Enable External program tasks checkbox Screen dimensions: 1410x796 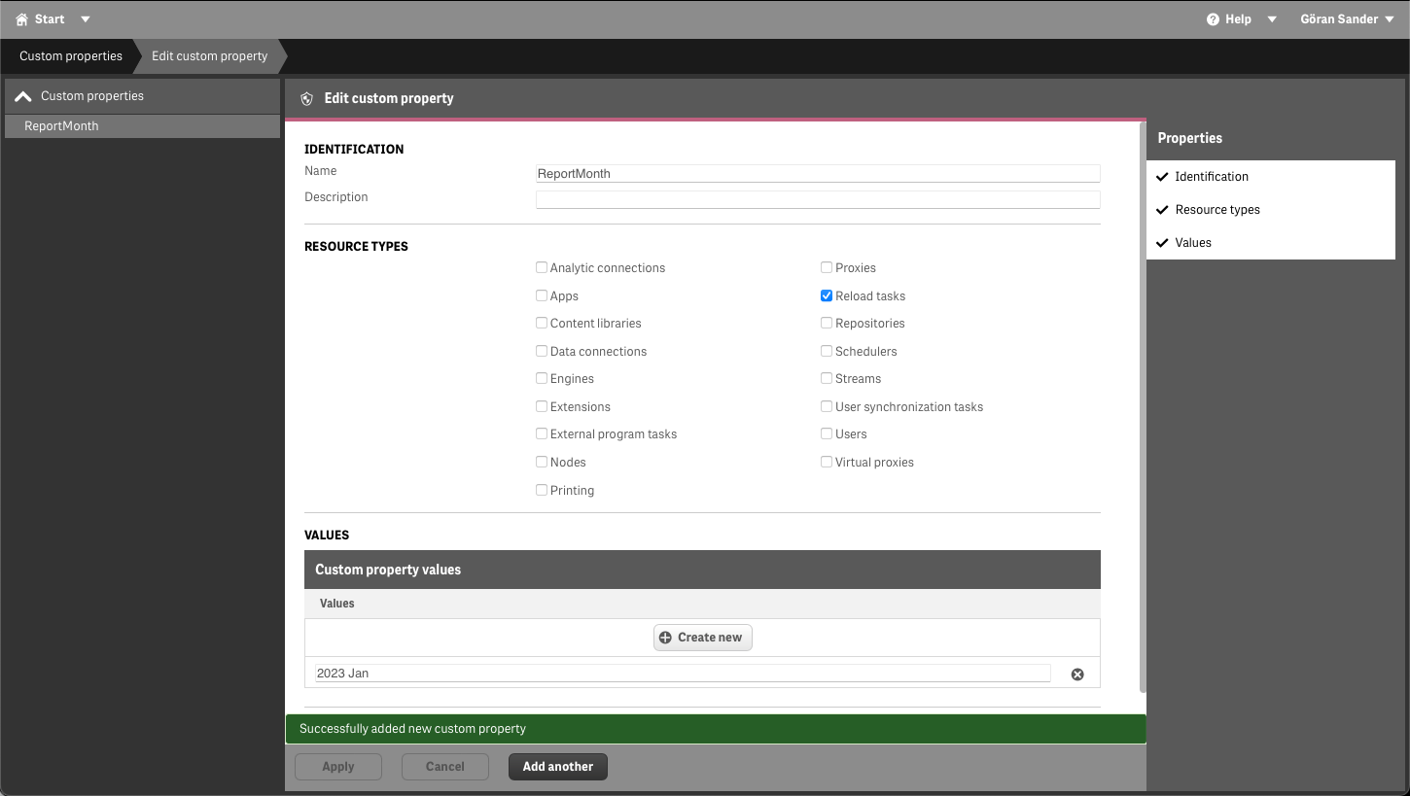(542, 433)
